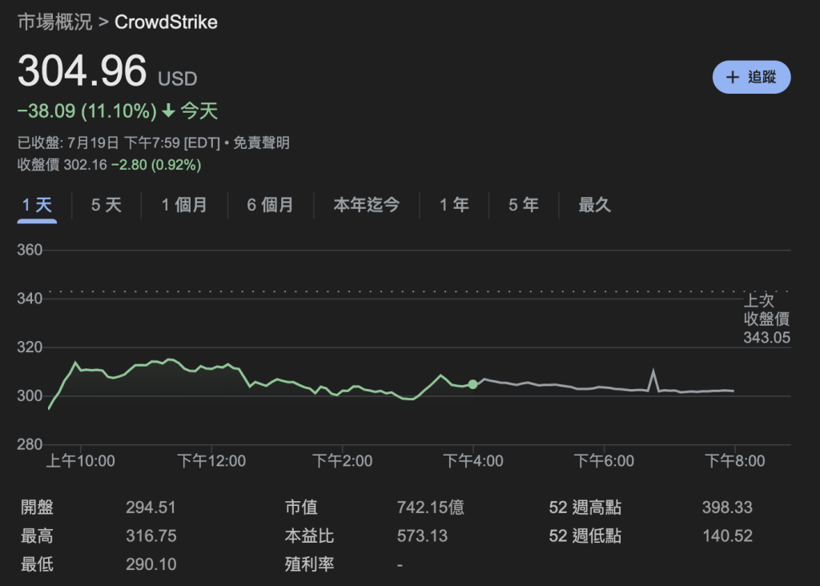Image resolution: width=820 pixels, height=586 pixels.
Task: Click the 追蹤 follow button
Action: tap(751, 78)
